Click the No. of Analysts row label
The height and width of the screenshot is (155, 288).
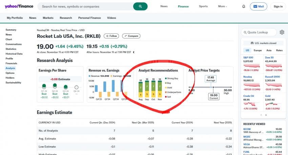48,131
